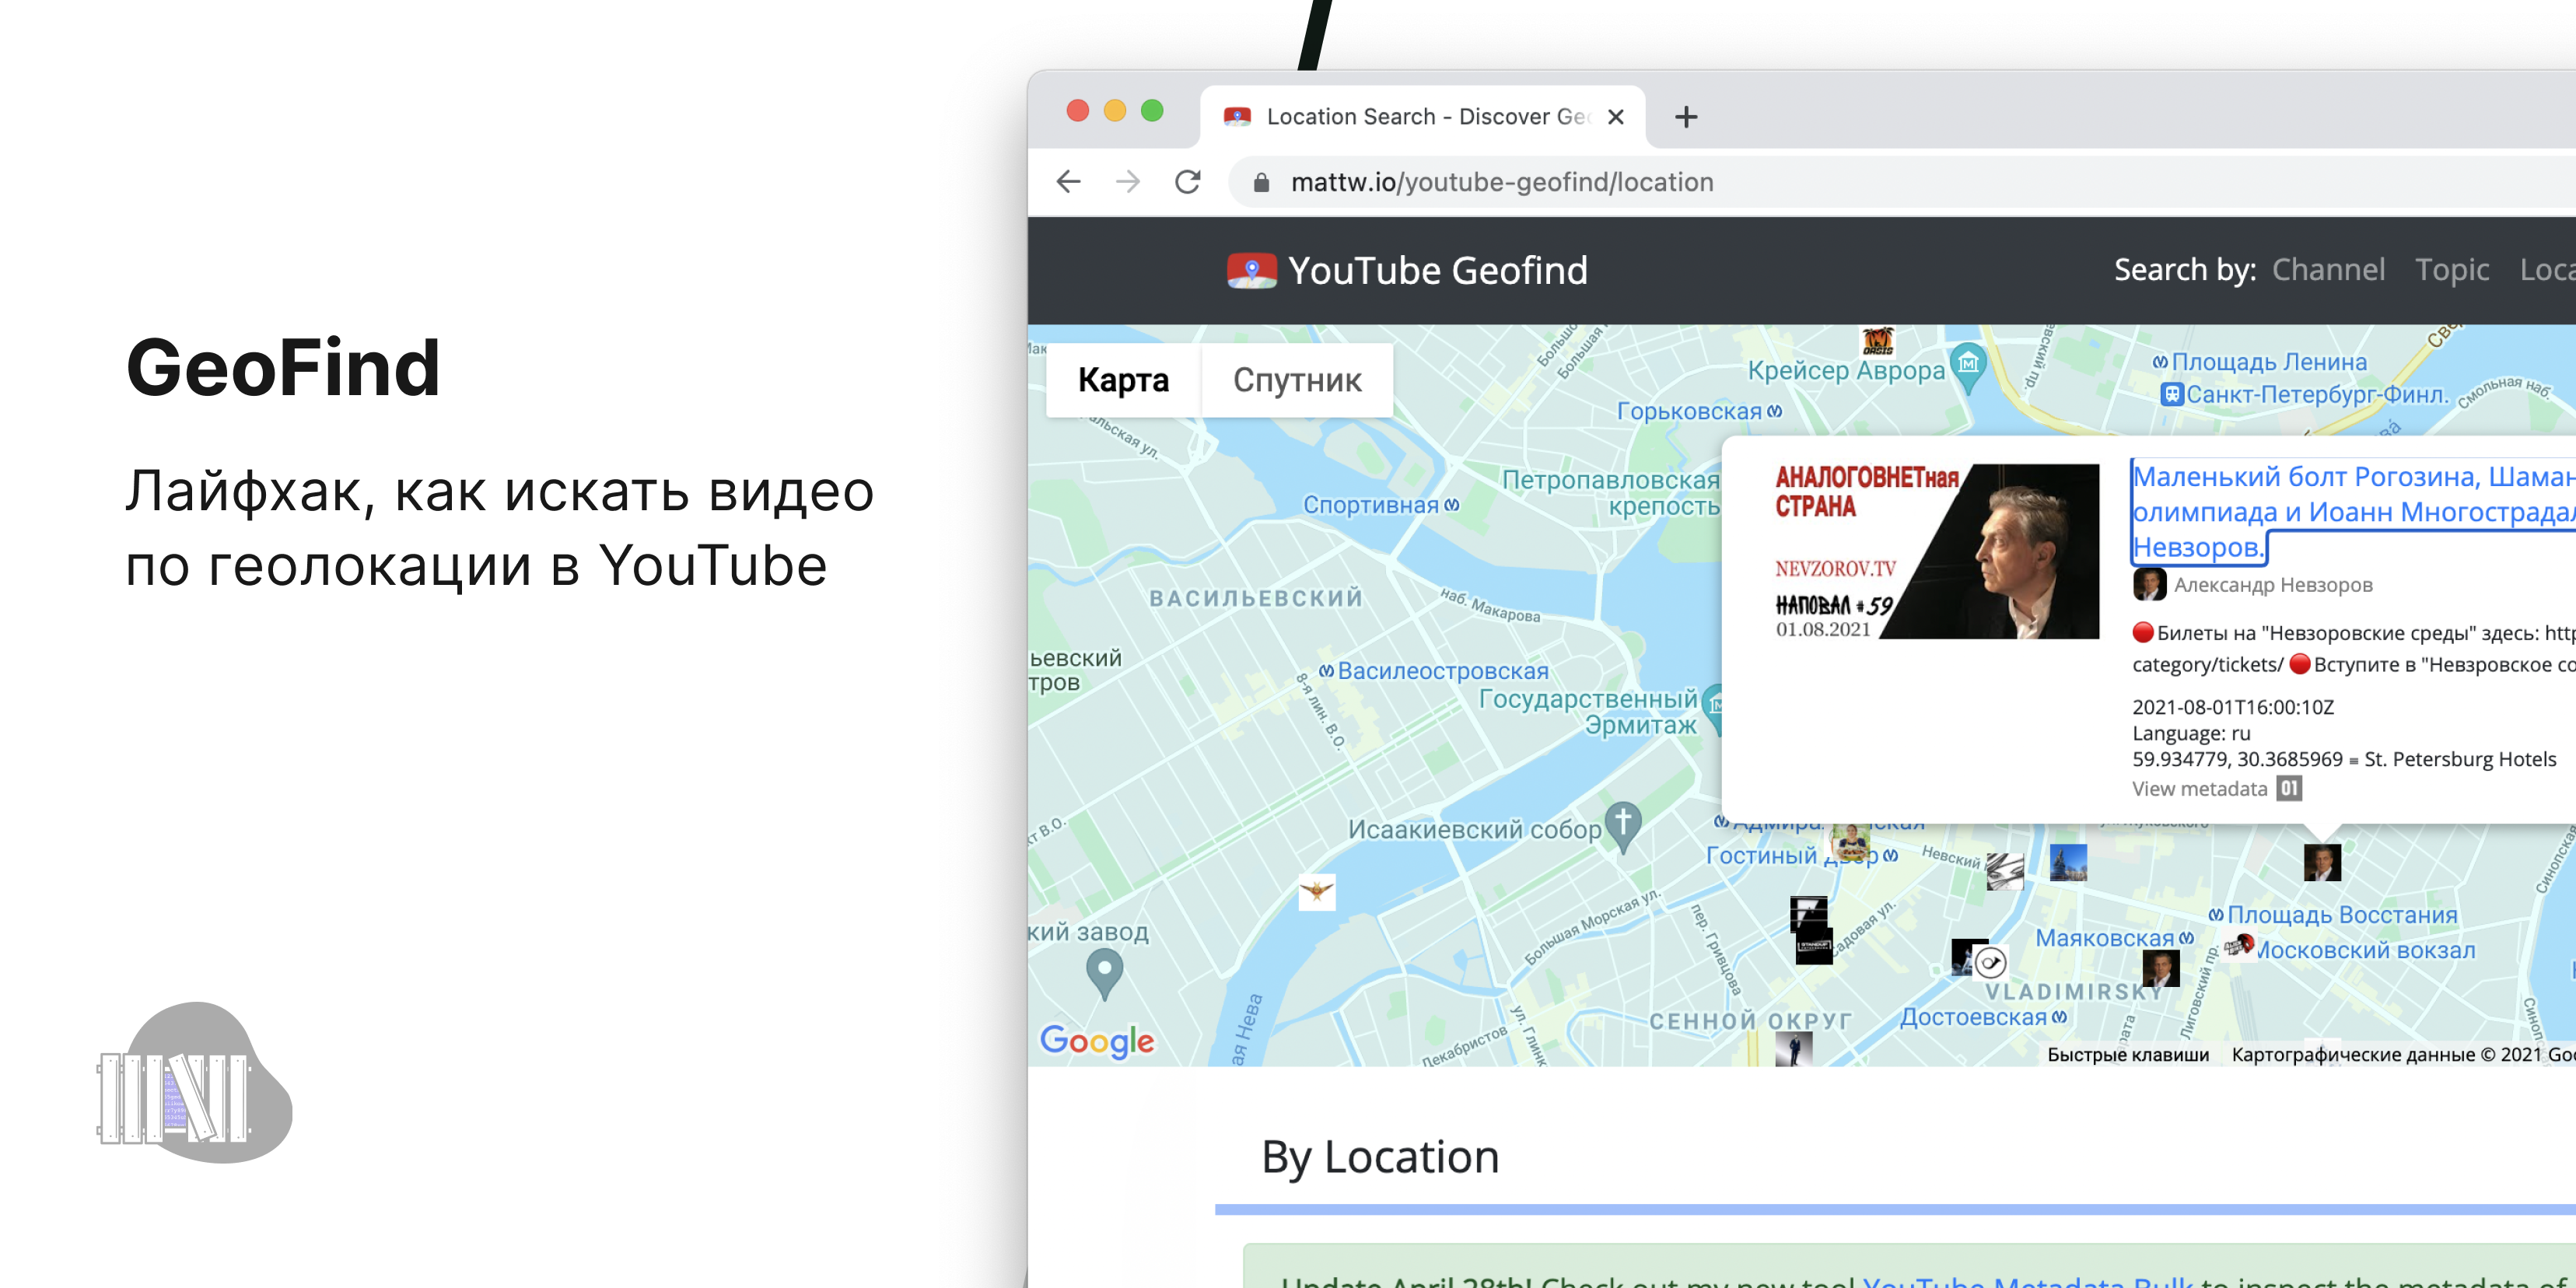
Task: Click the Александр Невзоров channel name
Action: (2273, 585)
